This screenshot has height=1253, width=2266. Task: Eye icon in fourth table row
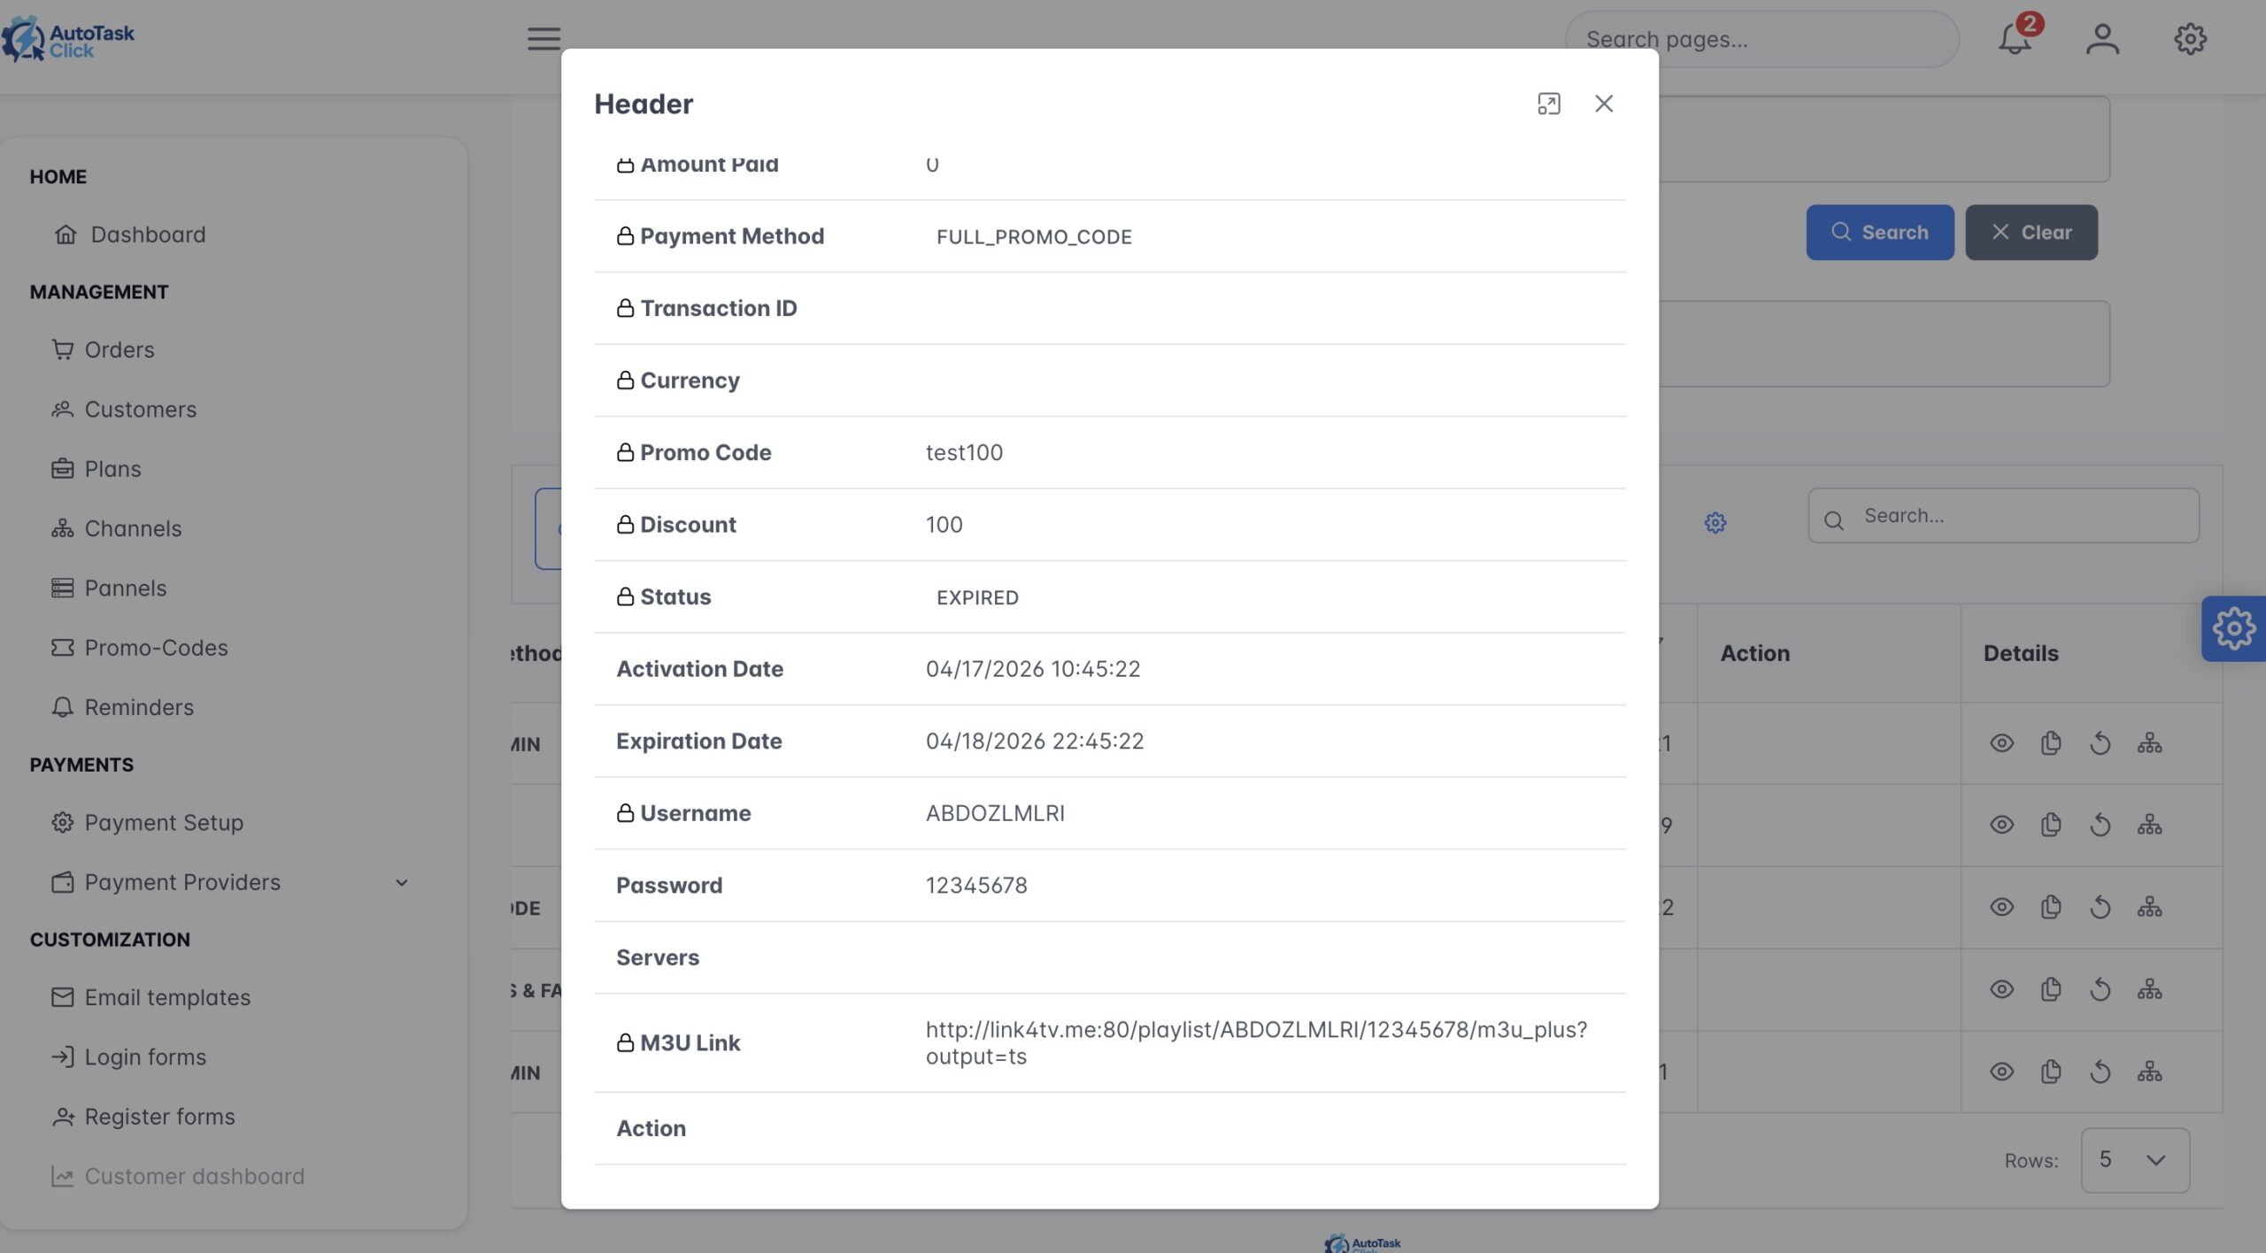[x=2001, y=989]
